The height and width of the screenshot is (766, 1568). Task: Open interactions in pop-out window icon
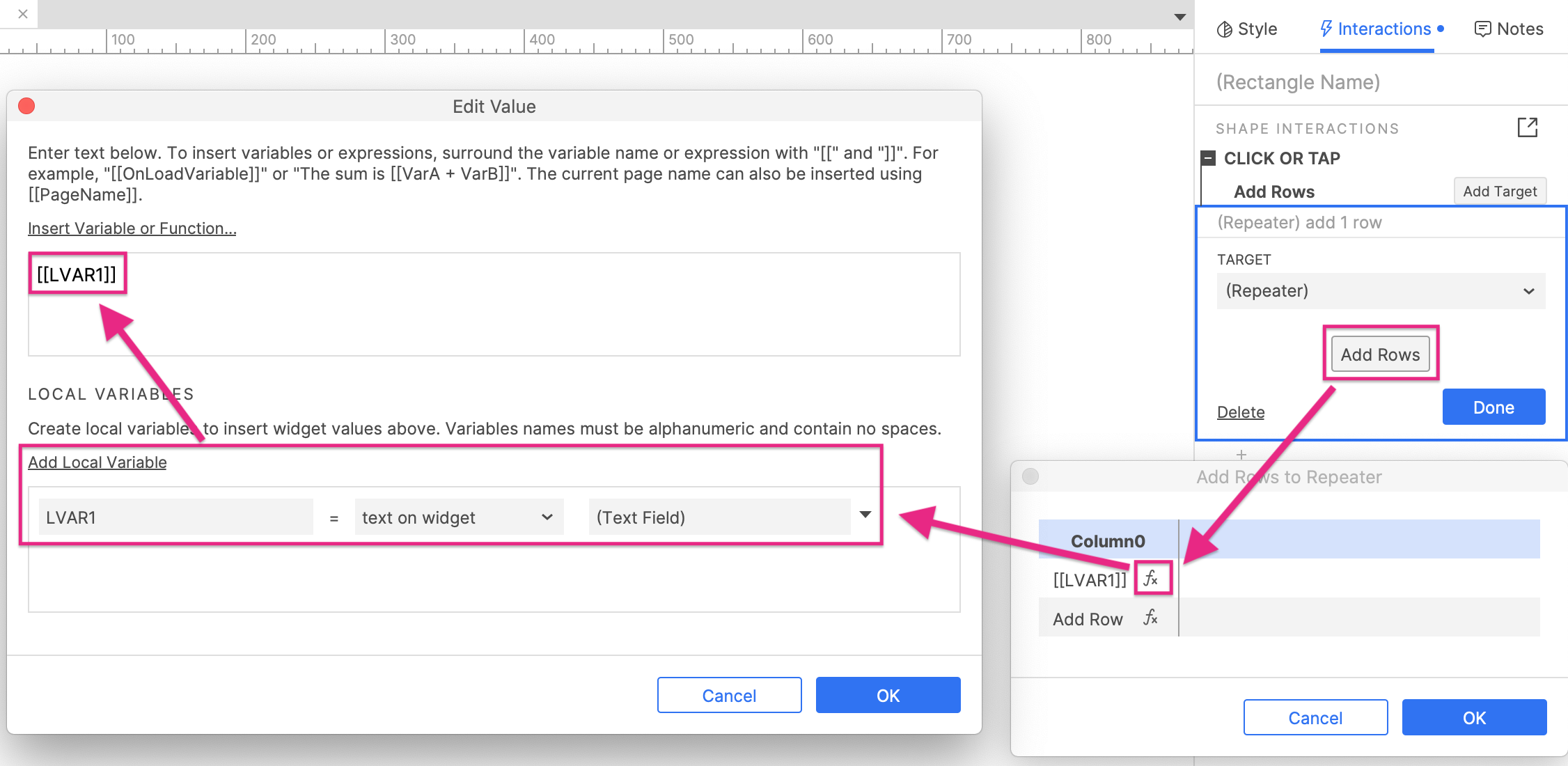1527,127
